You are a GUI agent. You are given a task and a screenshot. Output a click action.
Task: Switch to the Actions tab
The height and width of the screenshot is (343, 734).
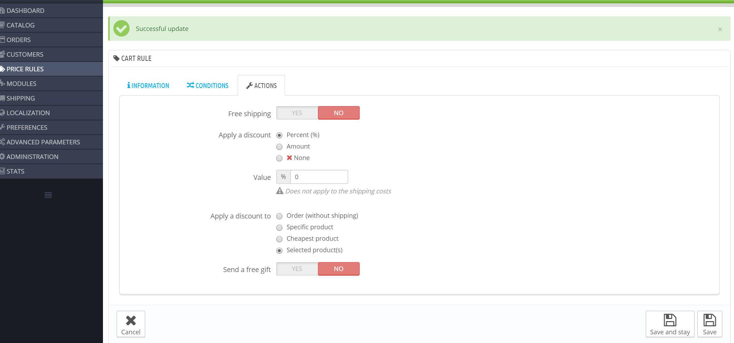[261, 86]
